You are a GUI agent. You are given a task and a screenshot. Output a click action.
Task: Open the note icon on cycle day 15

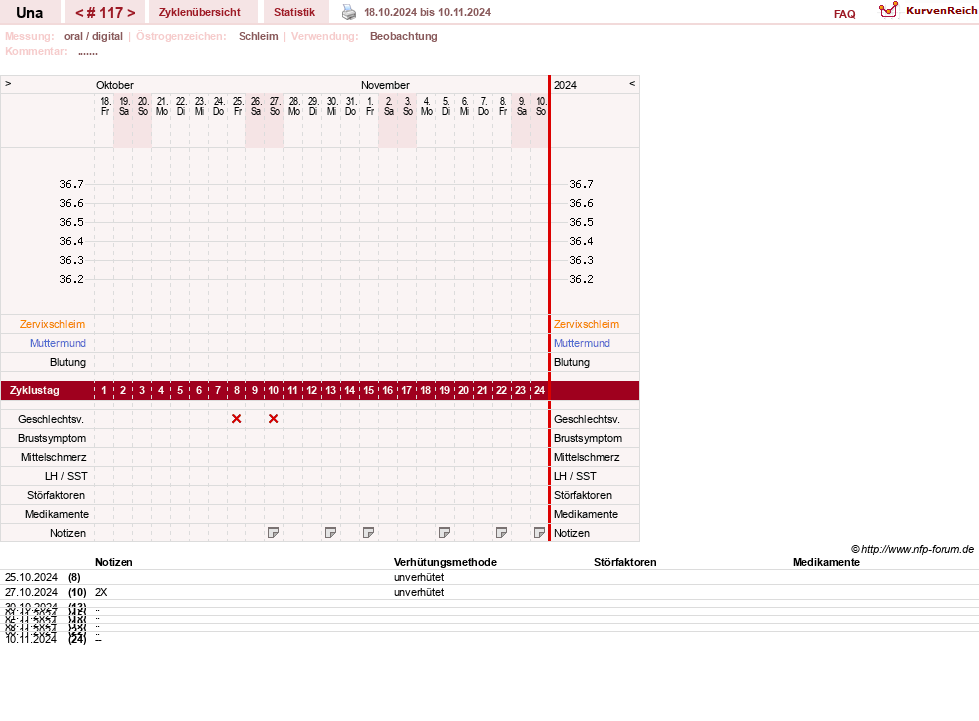click(x=368, y=532)
